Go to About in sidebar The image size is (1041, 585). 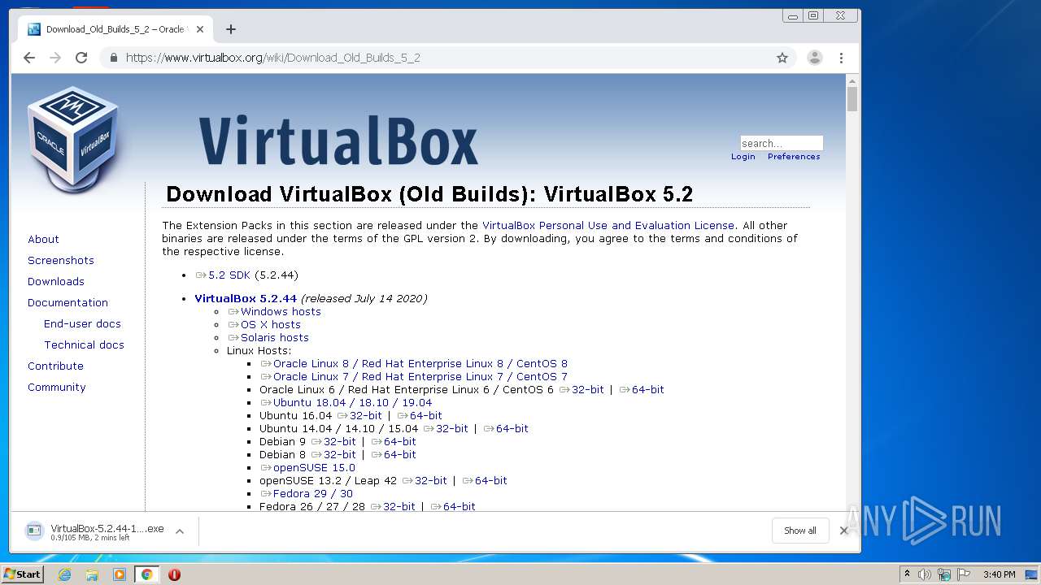[x=43, y=239]
